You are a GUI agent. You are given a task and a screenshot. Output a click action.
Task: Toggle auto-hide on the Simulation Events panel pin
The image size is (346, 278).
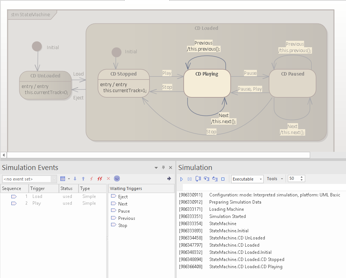pyautogui.click(x=163, y=167)
